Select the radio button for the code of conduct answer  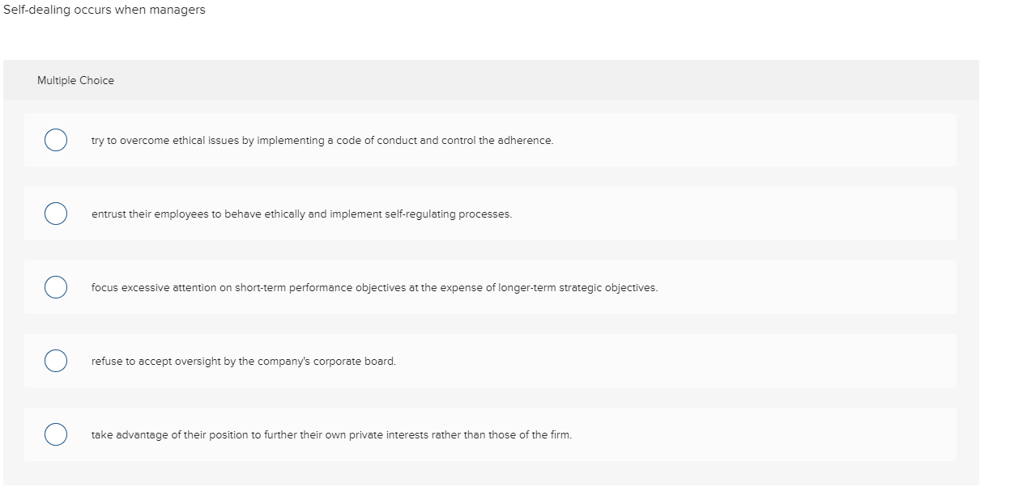pyautogui.click(x=55, y=140)
